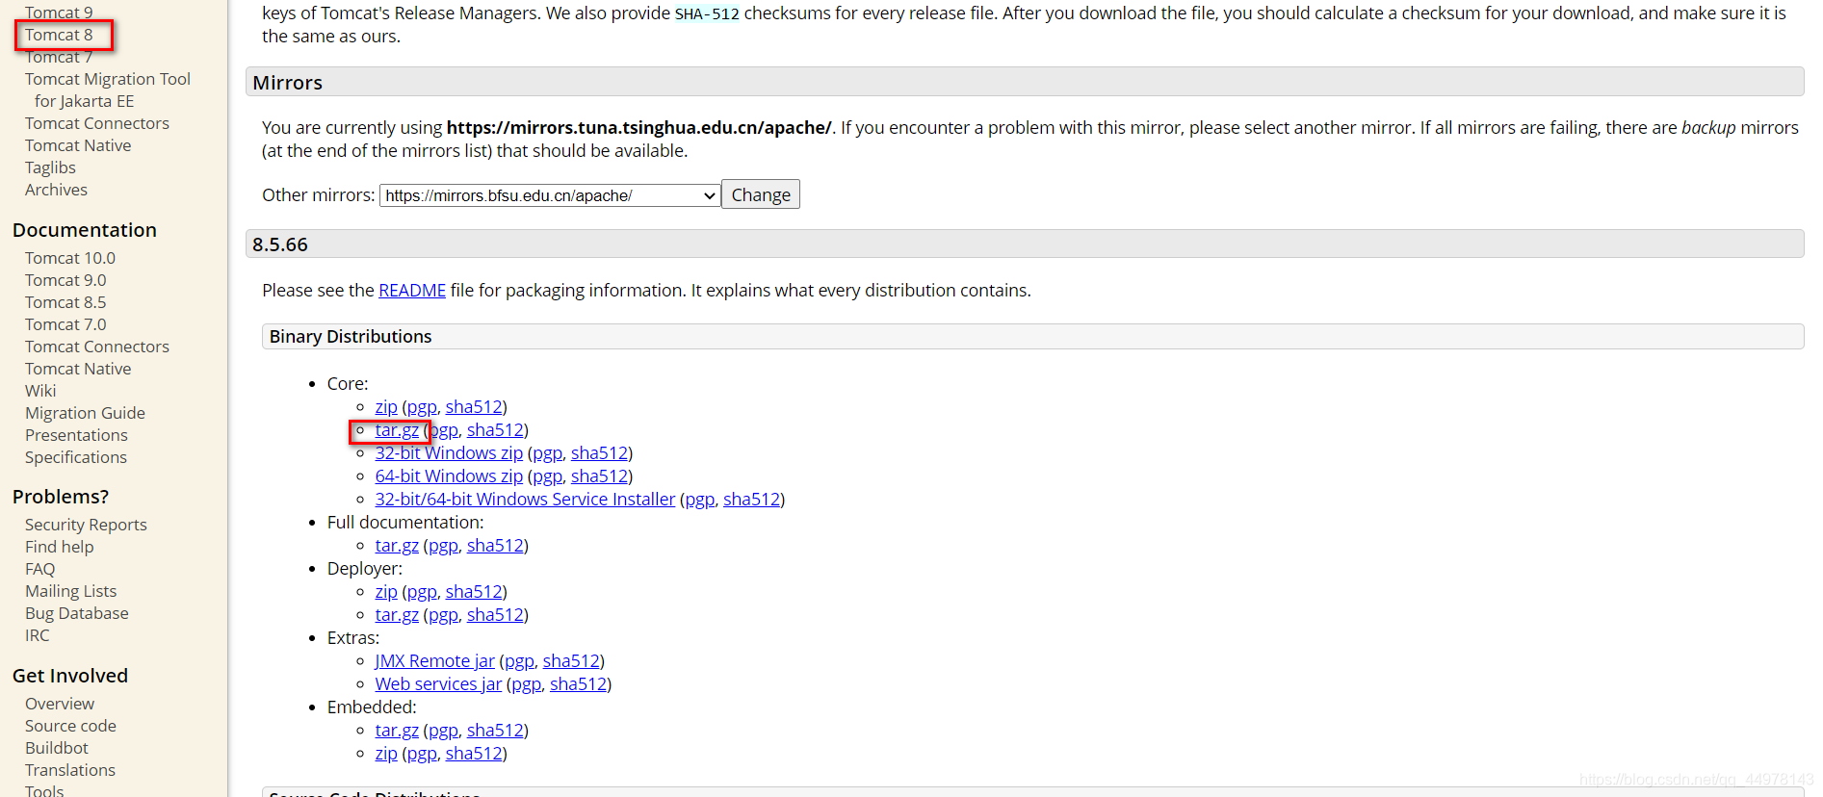Viewport: 1823px width, 797px height.
Task: Open the Wiki link
Action: 40,391
